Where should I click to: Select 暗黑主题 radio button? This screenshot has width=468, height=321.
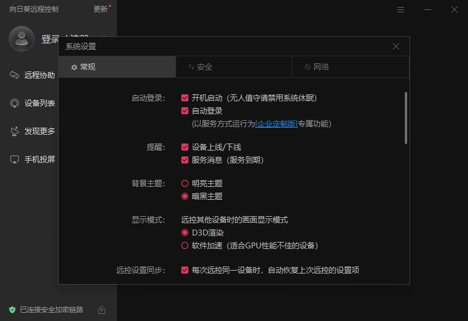pos(185,196)
